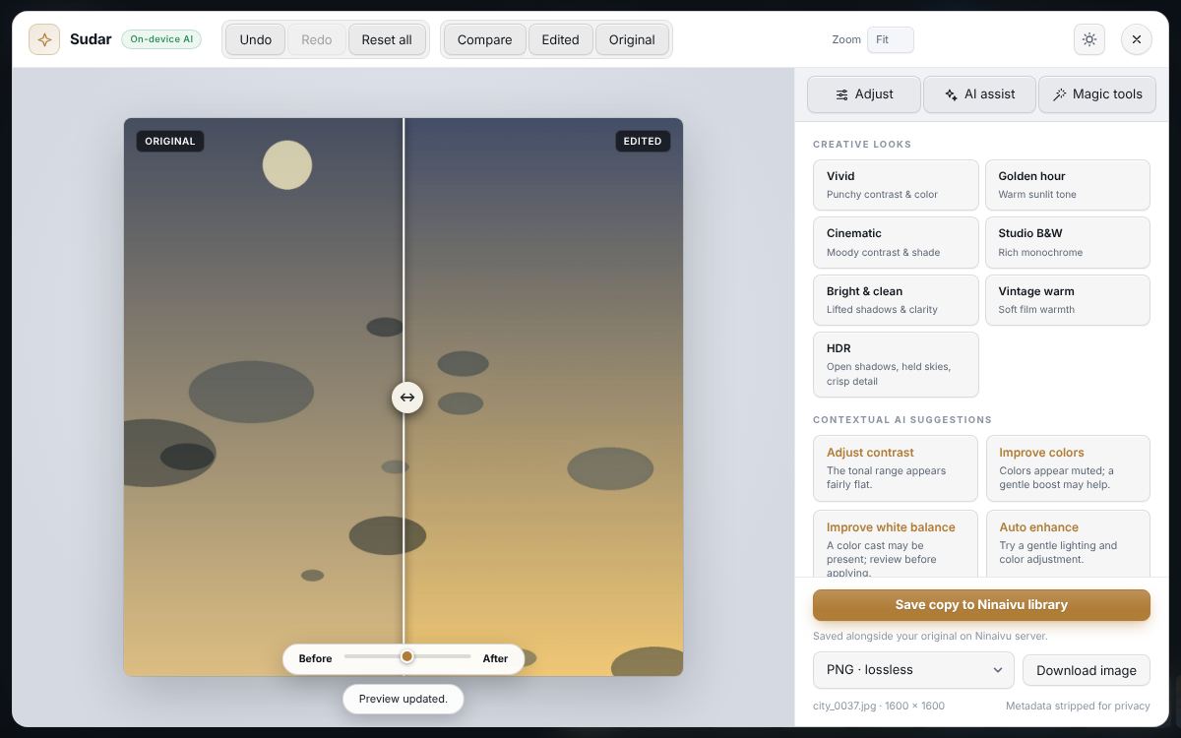Select the Studio B&W look
This screenshot has width=1181, height=738.
pos(1068,242)
